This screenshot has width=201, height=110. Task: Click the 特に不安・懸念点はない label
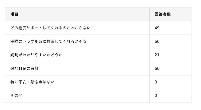[x=32, y=82]
